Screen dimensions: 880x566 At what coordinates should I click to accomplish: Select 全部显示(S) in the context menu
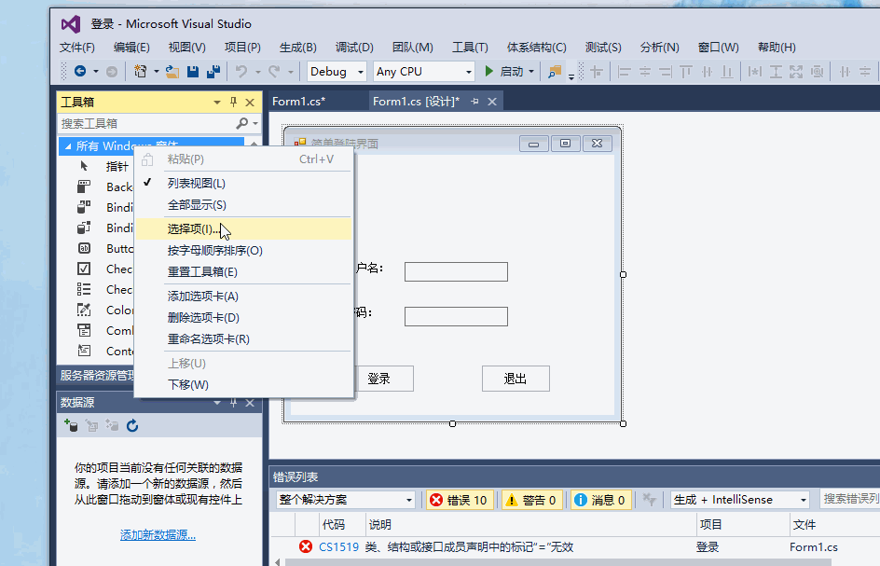coord(243,205)
